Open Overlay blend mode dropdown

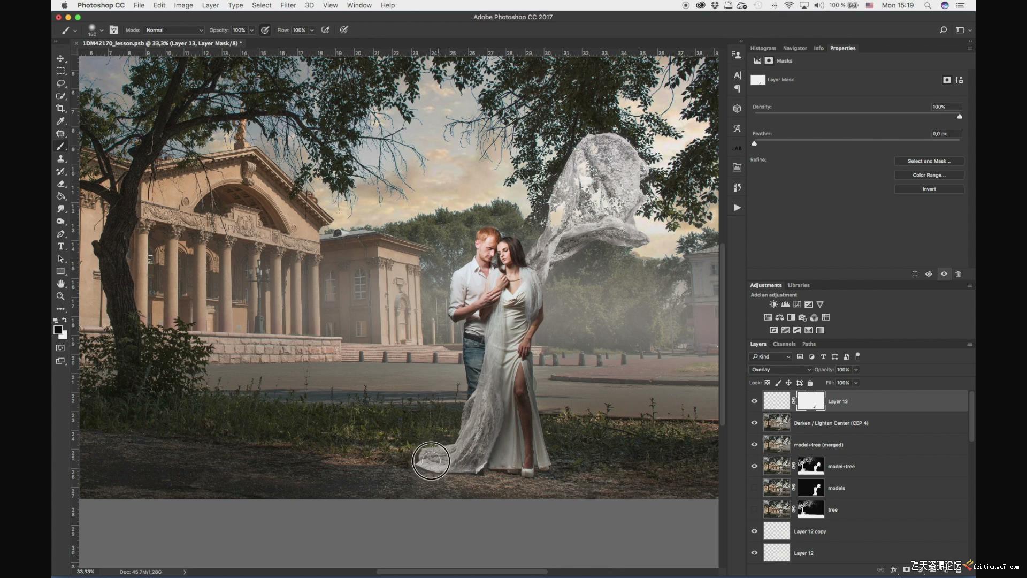[780, 370]
